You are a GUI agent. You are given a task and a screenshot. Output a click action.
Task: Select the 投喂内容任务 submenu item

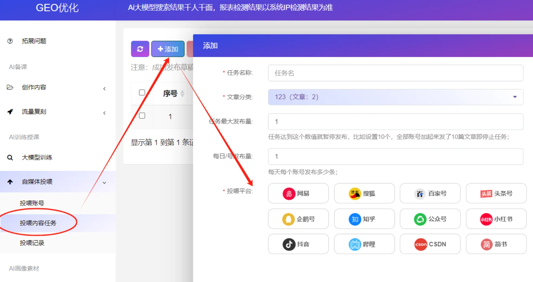pos(38,223)
